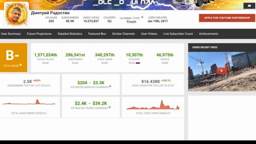Click the 85.9K subscribers count
The width and height of the screenshot is (256, 144).
pyautogui.click(x=70, y=21)
